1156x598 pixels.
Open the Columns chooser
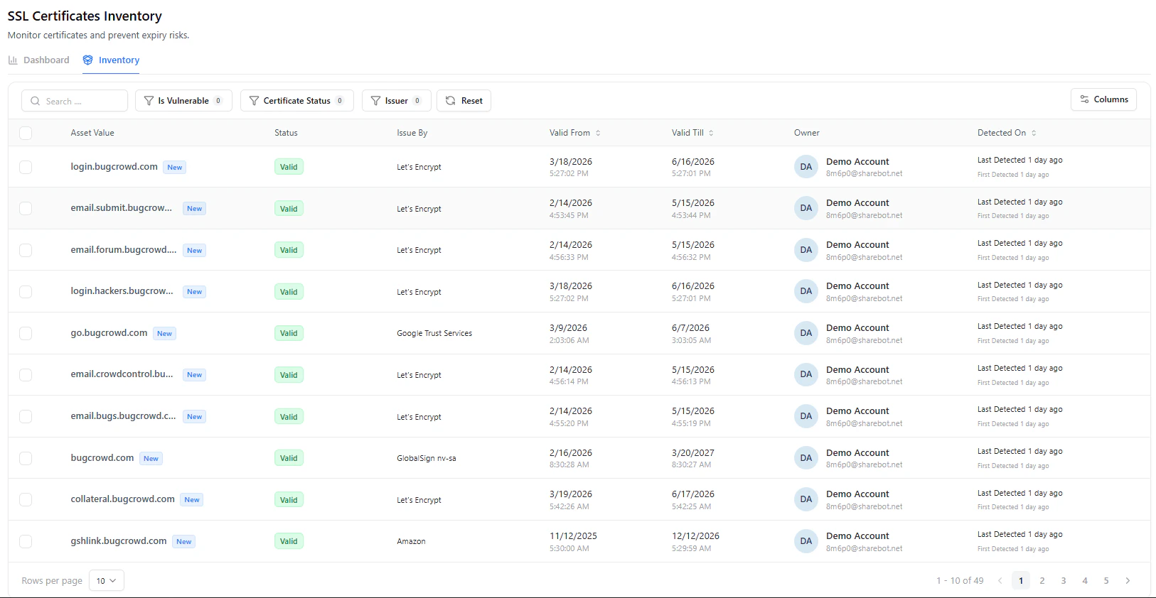(1103, 99)
